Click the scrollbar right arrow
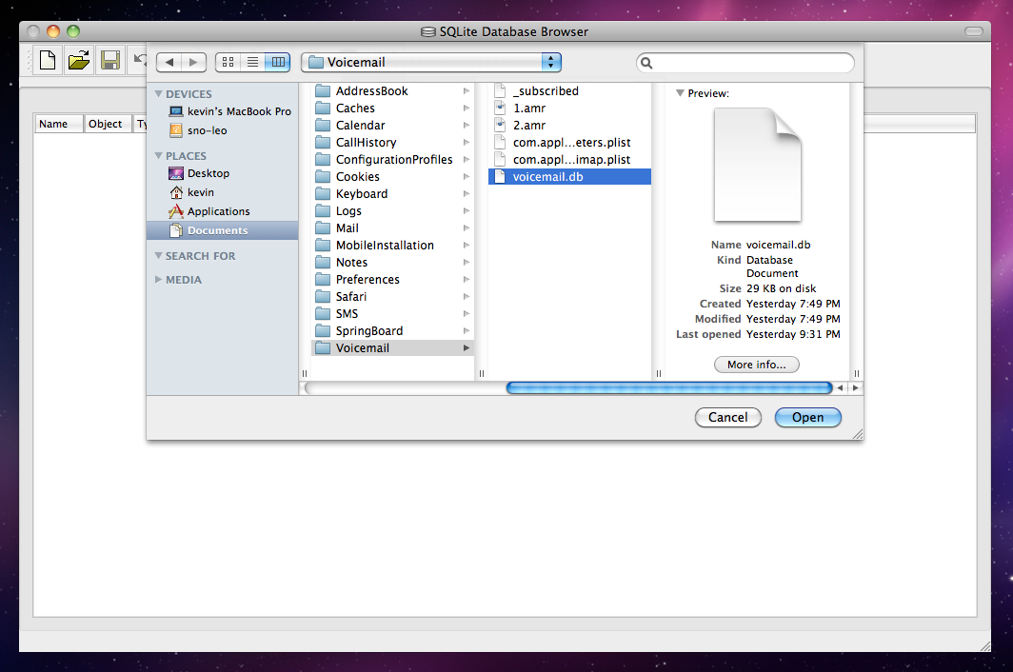This screenshot has width=1013, height=672. pos(855,388)
